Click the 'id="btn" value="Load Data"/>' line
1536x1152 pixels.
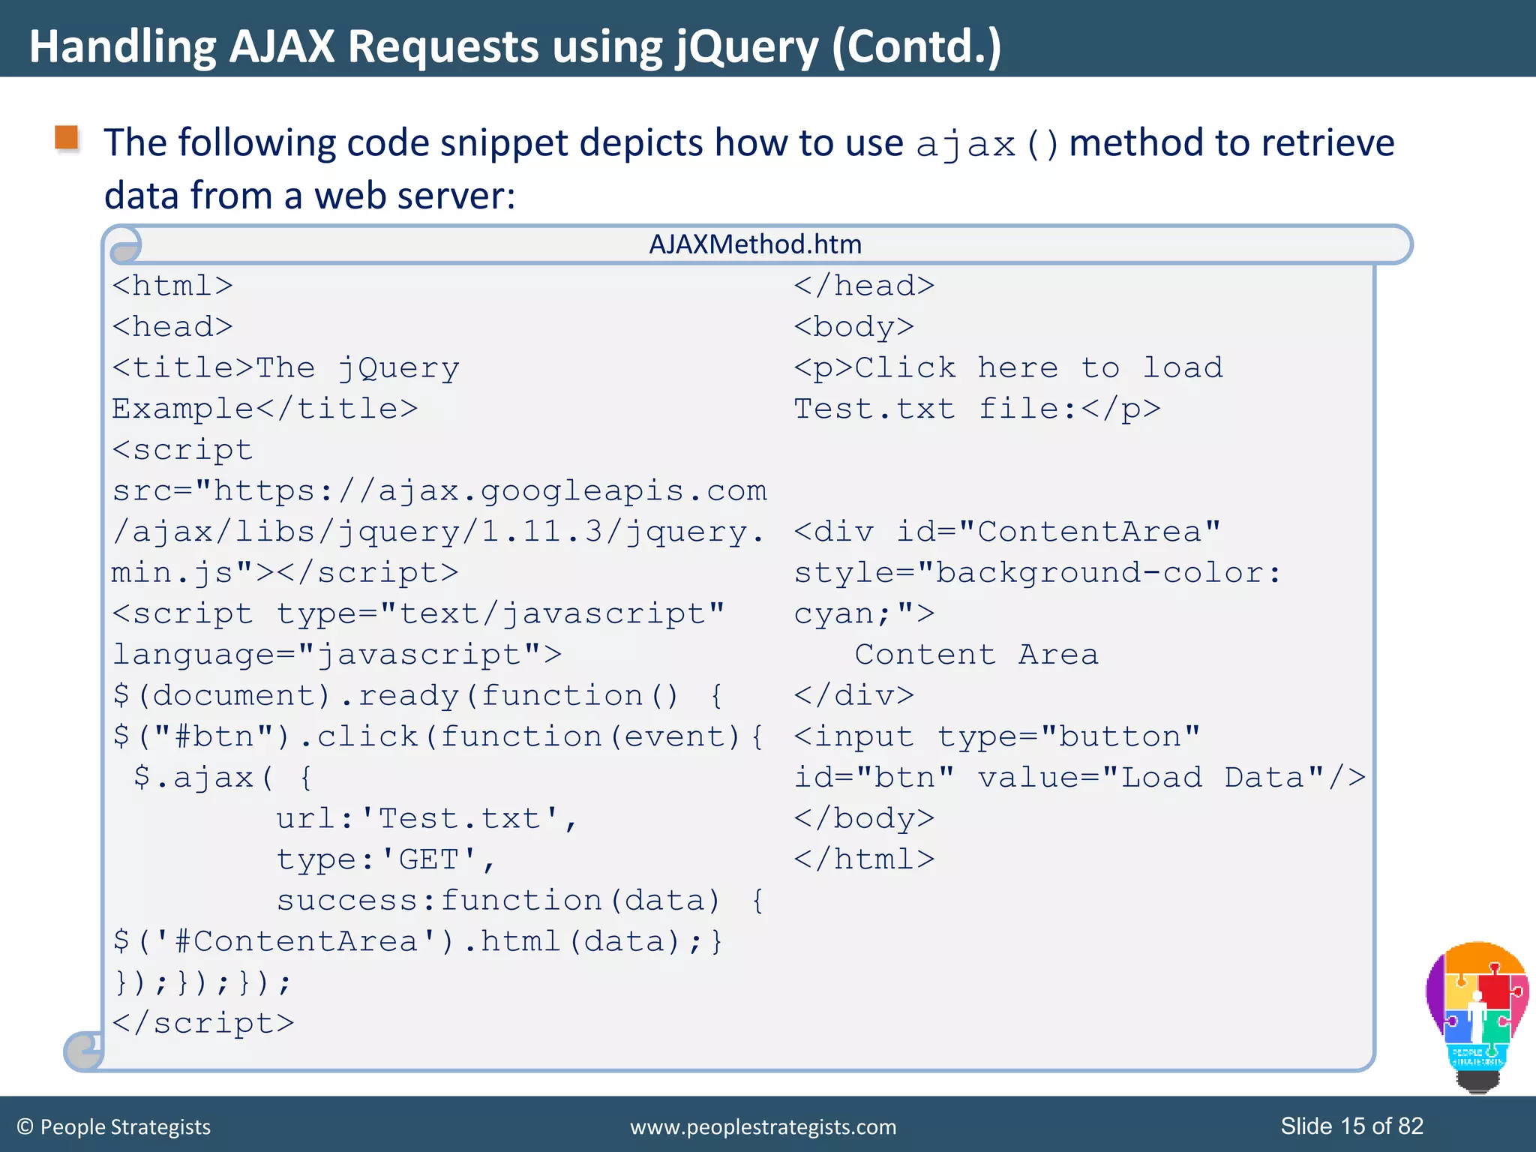[1080, 778]
